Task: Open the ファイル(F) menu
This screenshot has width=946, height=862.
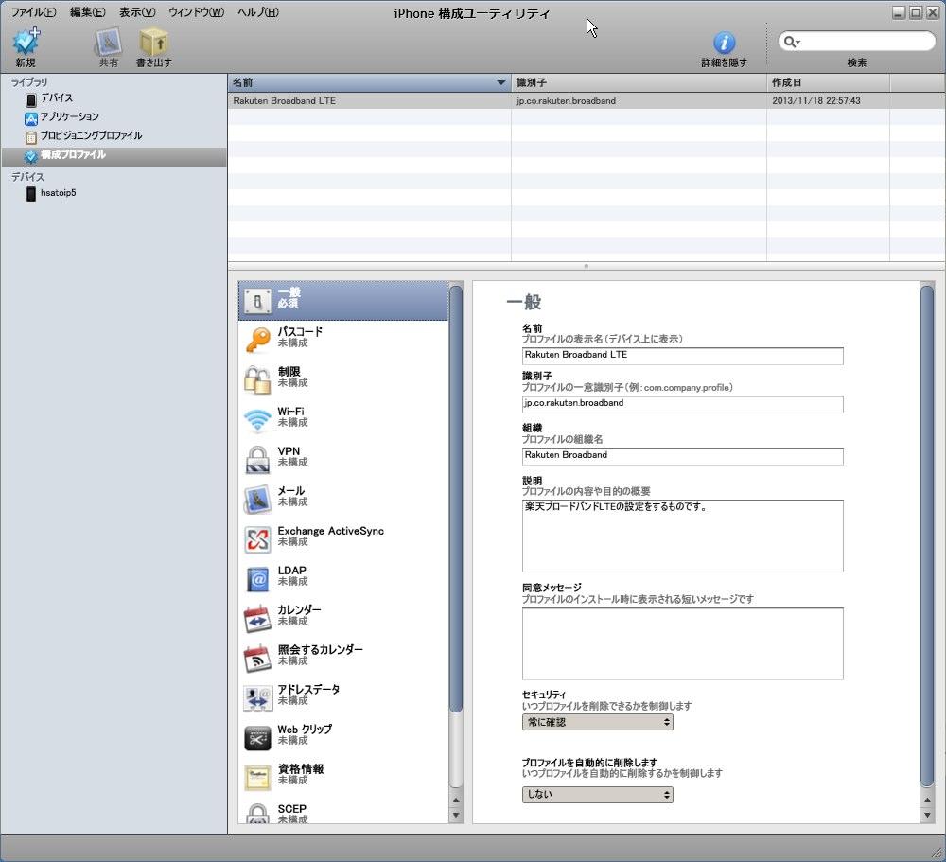Action: pos(34,12)
